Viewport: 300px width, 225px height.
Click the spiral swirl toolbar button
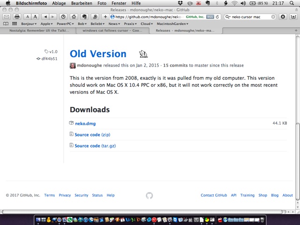[x=95, y=17]
